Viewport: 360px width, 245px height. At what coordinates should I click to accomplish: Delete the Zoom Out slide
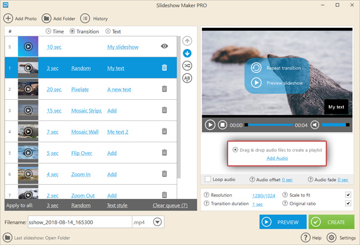coord(164,195)
